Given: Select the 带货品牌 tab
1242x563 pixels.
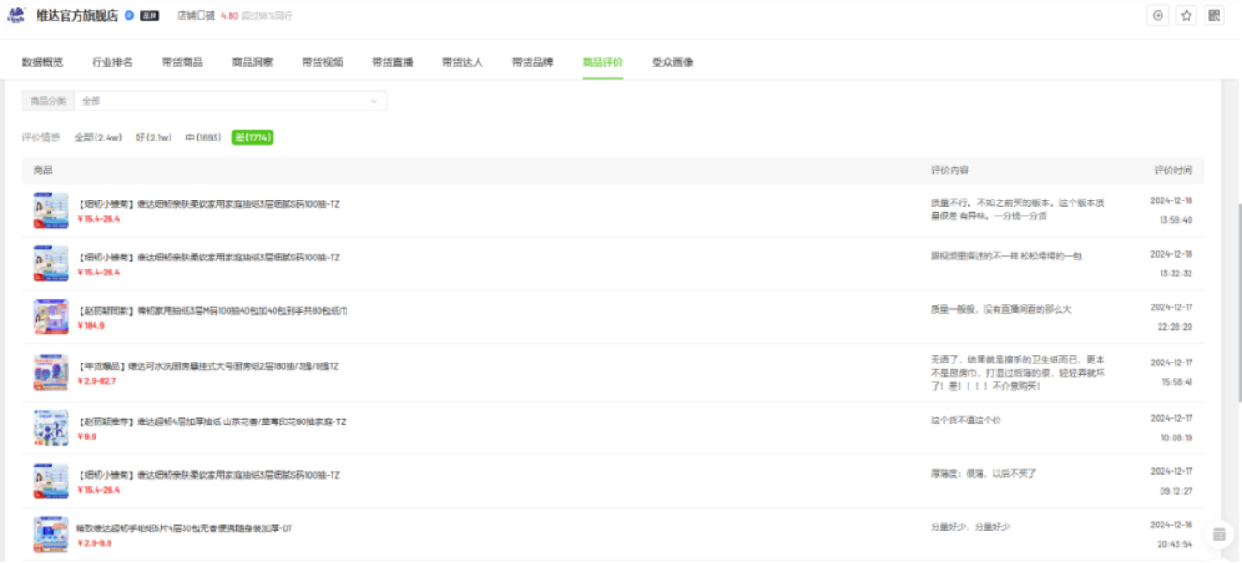Looking at the screenshot, I should tap(532, 63).
